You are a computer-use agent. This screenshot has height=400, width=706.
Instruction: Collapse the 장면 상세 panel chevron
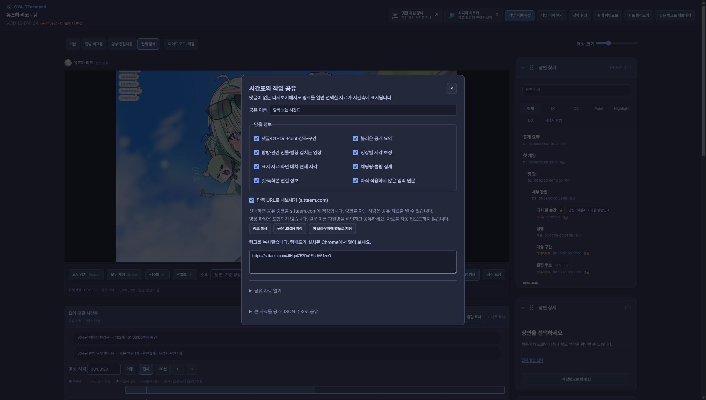pyautogui.click(x=523, y=308)
